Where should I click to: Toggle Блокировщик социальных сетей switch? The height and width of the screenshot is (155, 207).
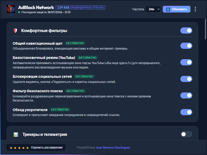point(186,79)
